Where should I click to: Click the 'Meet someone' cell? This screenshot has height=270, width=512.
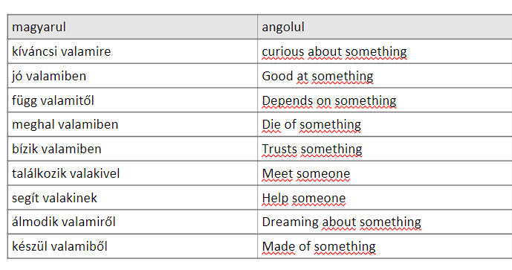pos(385,173)
